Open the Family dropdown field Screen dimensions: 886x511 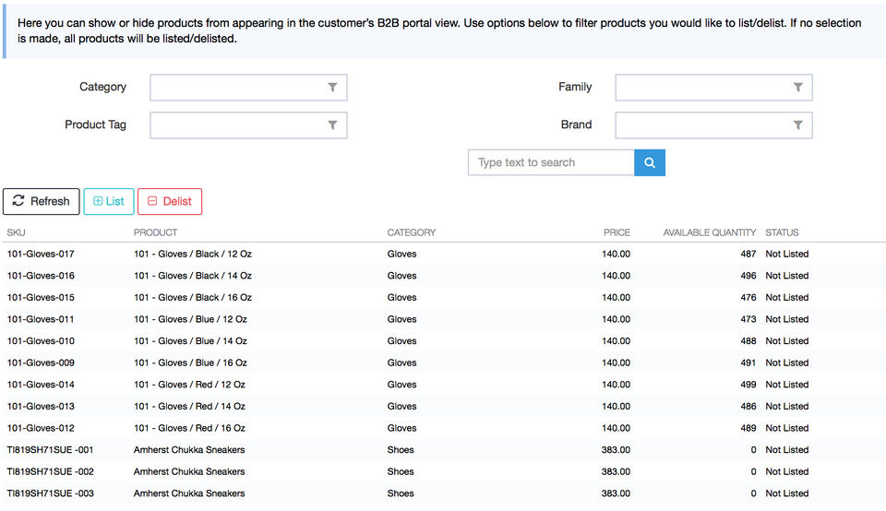tap(703, 88)
